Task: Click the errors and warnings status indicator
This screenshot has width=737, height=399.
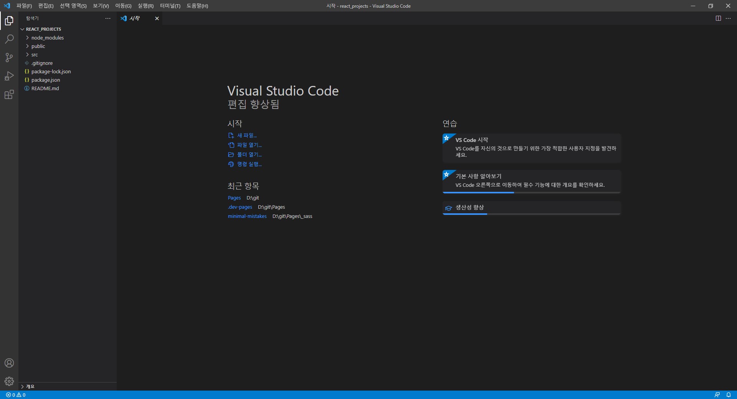Action: (16, 395)
